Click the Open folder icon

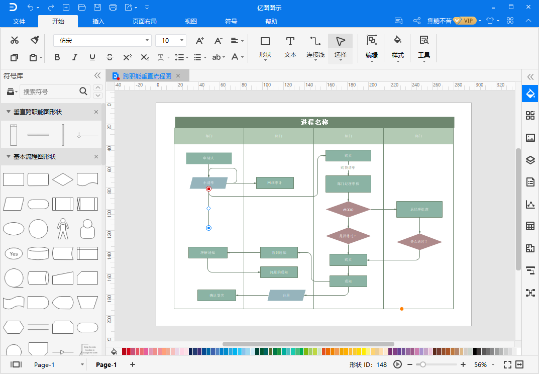pyautogui.click(x=82, y=7)
